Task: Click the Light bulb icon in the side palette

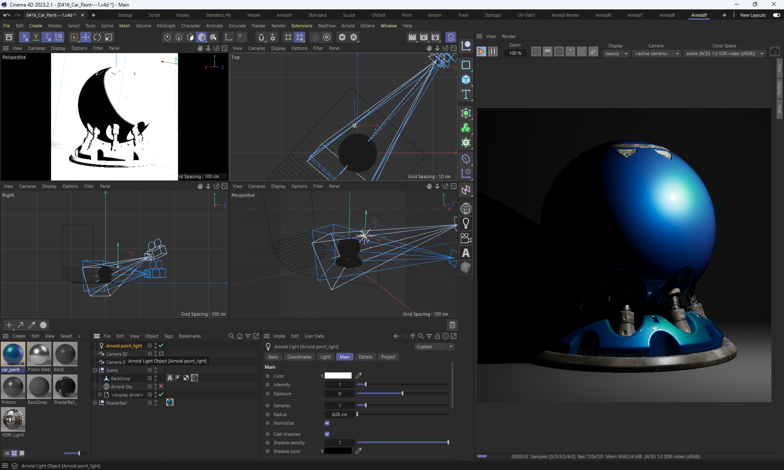Action: pyautogui.click(x=465, y=223)
